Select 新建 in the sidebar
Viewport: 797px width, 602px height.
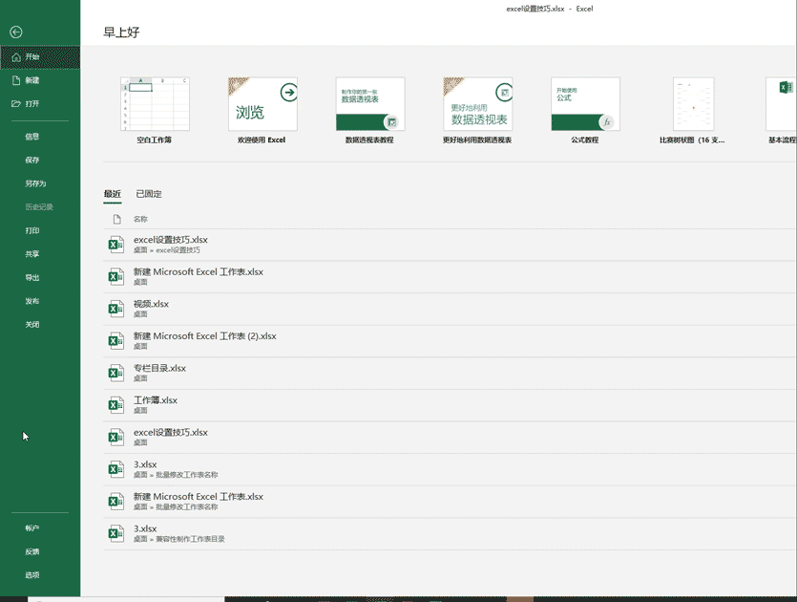40,80
